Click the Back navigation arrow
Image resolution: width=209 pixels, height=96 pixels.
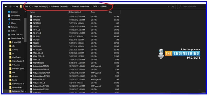(6, 6)
